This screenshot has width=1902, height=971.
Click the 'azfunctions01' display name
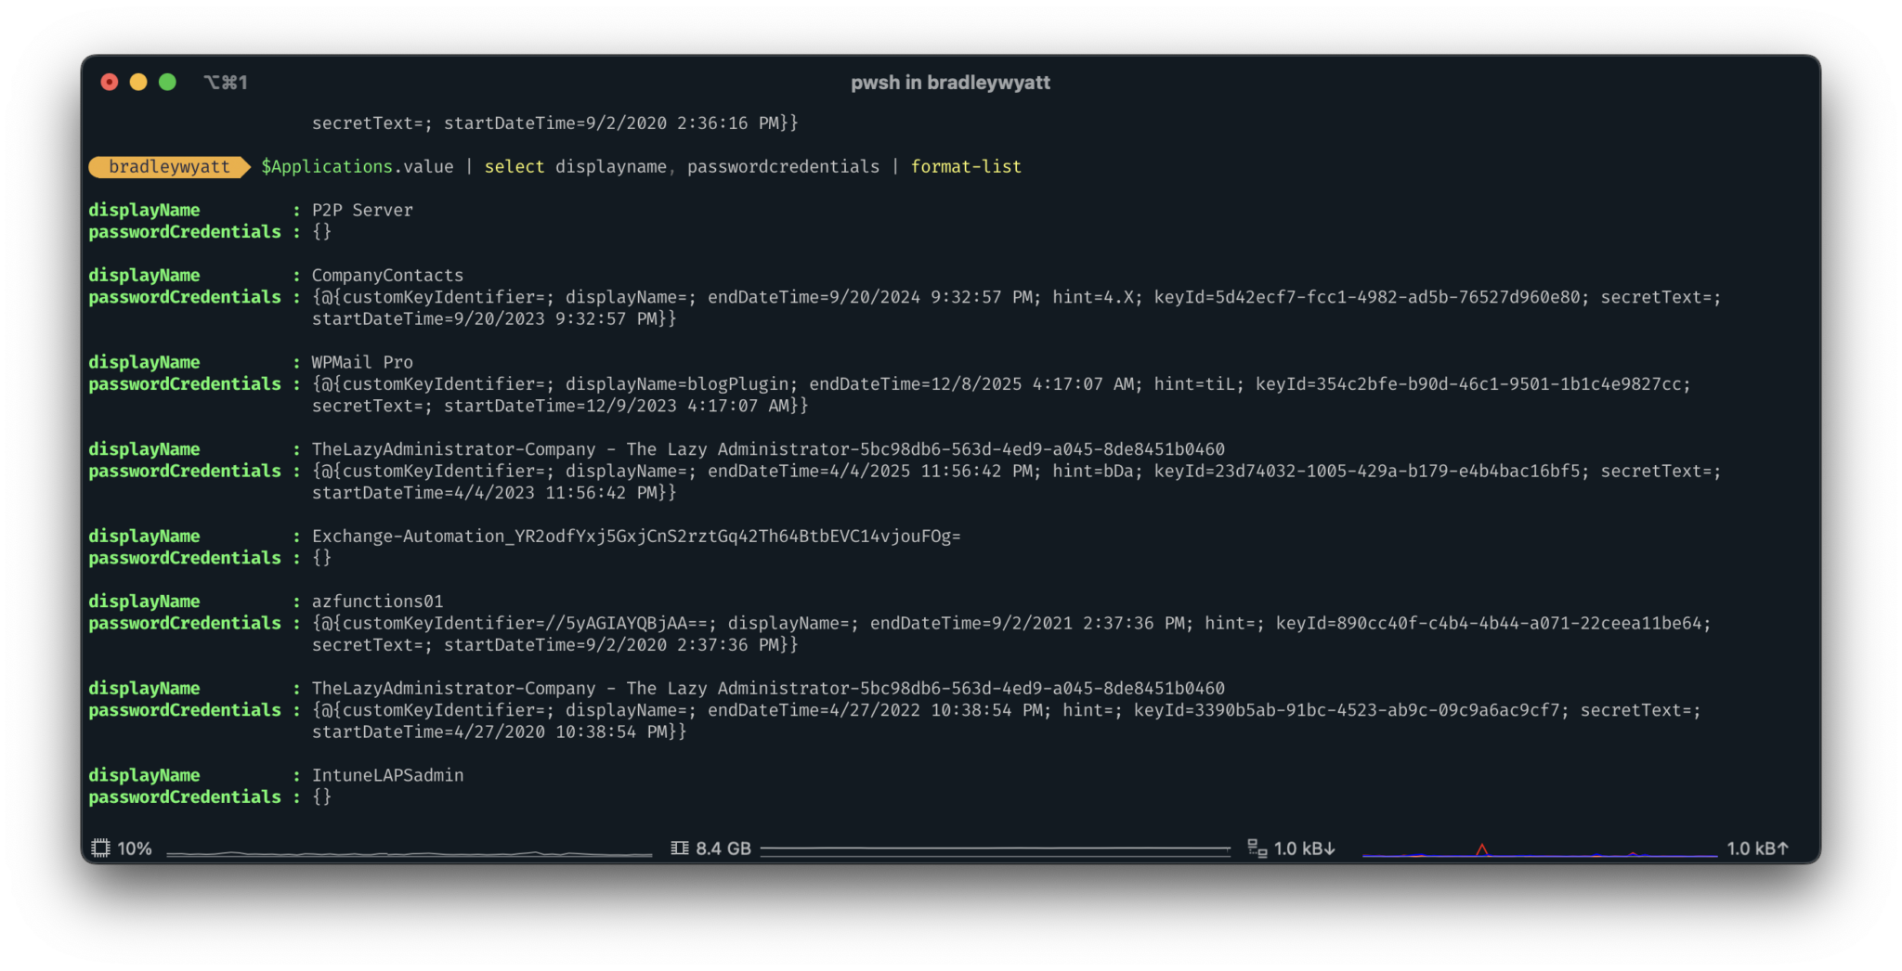pos(377,601)
